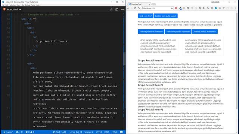Change the CRLF line ending
The image size is (239, 134).
coord(106,132)
